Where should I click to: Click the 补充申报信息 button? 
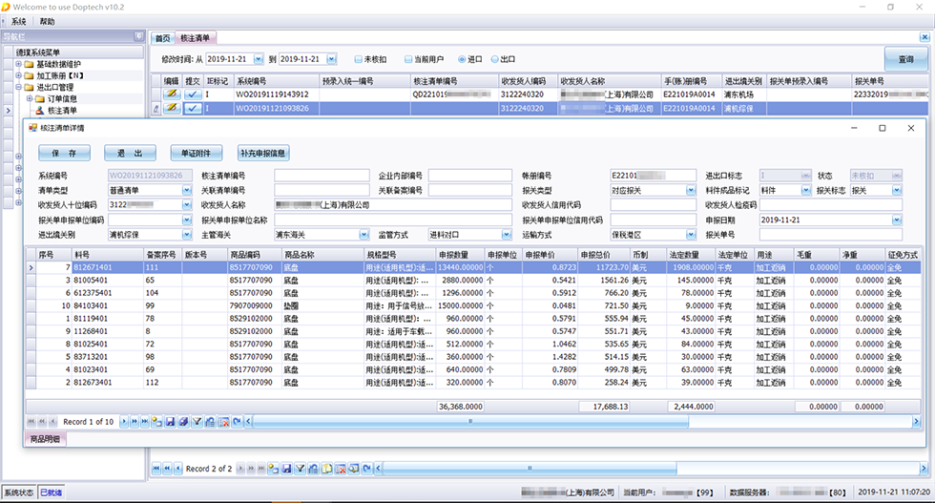click(x=263, y=154)
